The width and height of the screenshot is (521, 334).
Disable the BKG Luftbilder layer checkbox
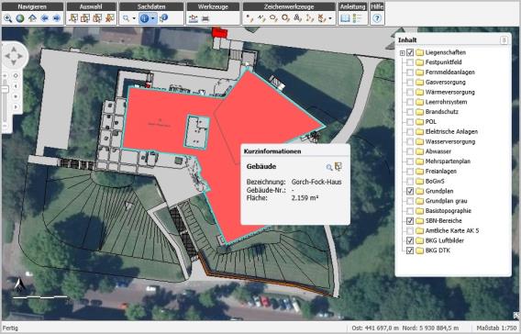[410, 240]
